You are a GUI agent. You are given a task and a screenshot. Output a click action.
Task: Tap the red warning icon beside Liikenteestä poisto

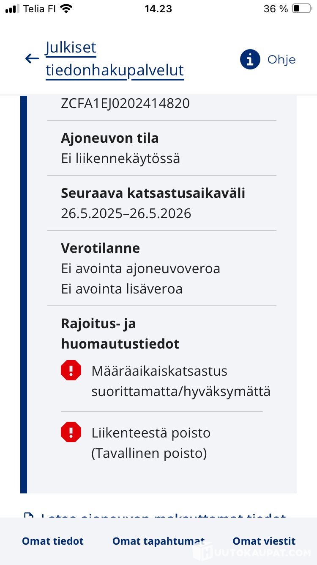coord(71,432)
